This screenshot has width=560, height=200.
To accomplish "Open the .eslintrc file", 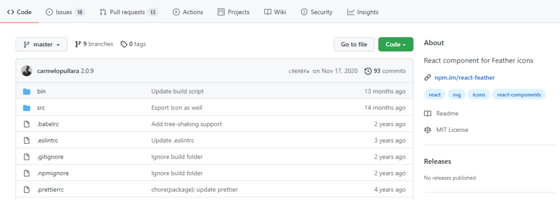I will coord(48,141).
